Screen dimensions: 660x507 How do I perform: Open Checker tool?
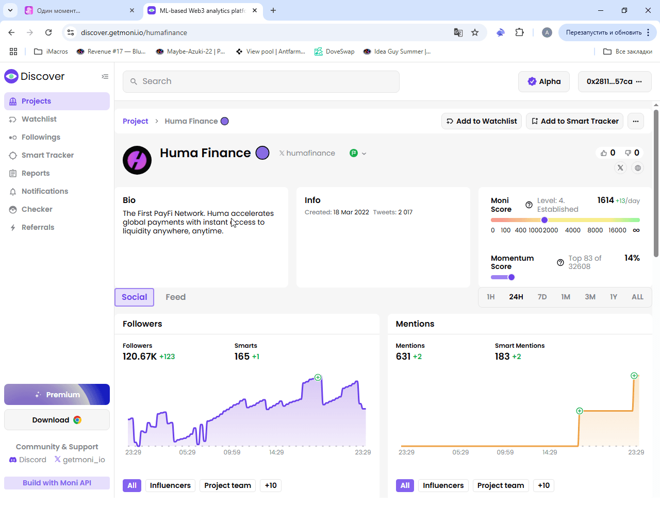57,209
